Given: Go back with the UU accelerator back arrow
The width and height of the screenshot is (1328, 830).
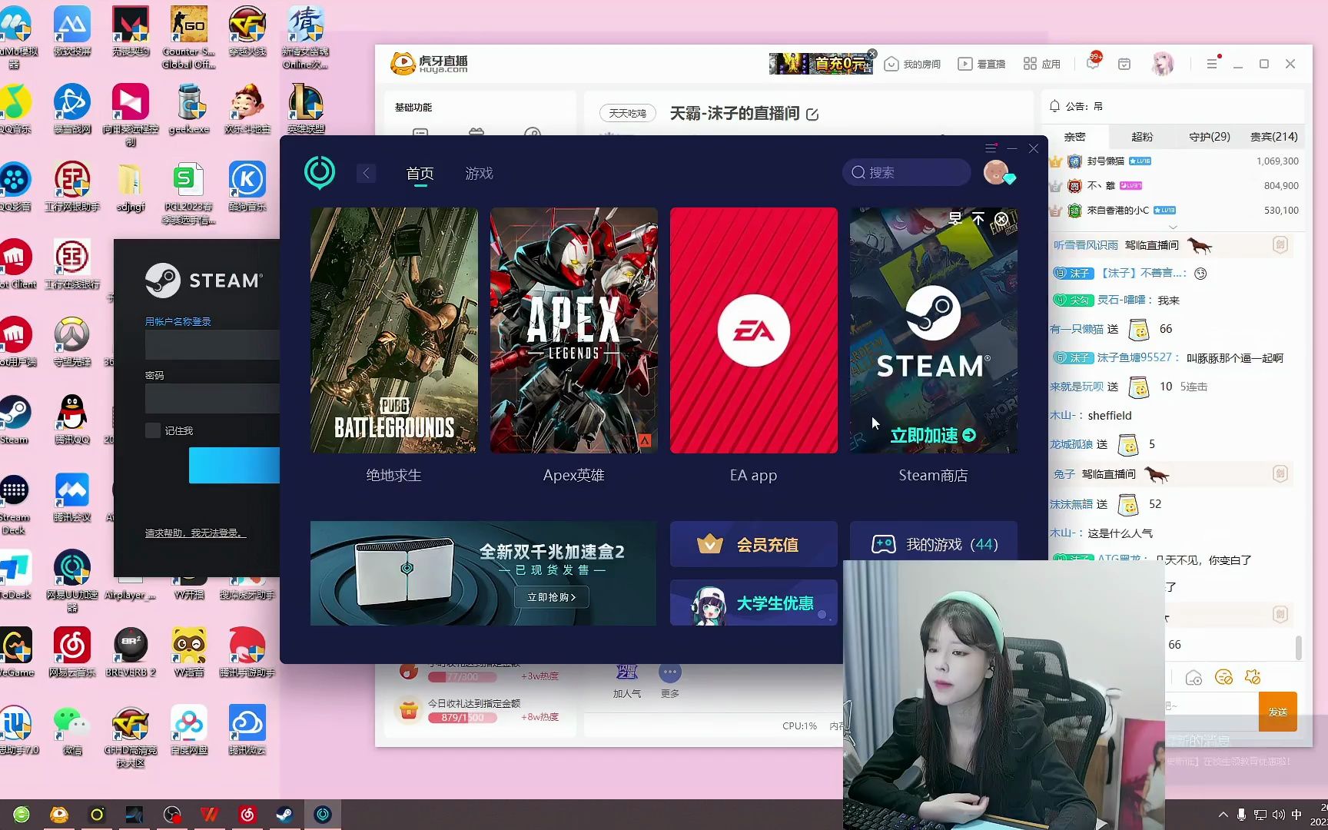Looking at the screenshot, I should 366,173.
